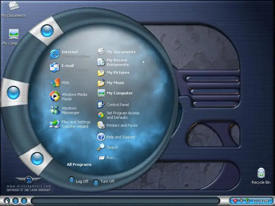Click the Control Panel label
This screenshot has width=275, height=206.
pyautogui.click(x=118, y=105)
